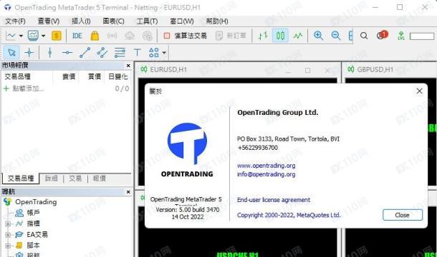
Task: Open the 查看(V) View menu
Action: 49,21
